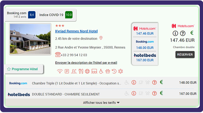Click the hotelbeds logo in the room row
This screenshot has width=203, height=113.
[x=19, y=95]
